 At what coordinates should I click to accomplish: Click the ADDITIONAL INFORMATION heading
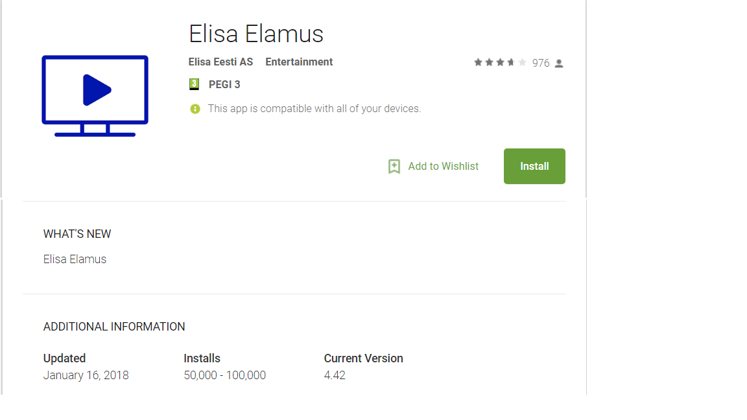click(114, 327)
